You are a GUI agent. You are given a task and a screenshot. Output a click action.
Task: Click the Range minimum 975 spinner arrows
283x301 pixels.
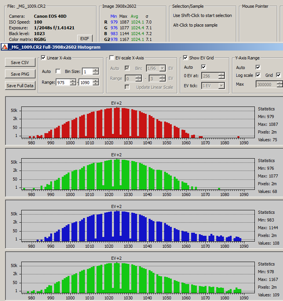73,82
